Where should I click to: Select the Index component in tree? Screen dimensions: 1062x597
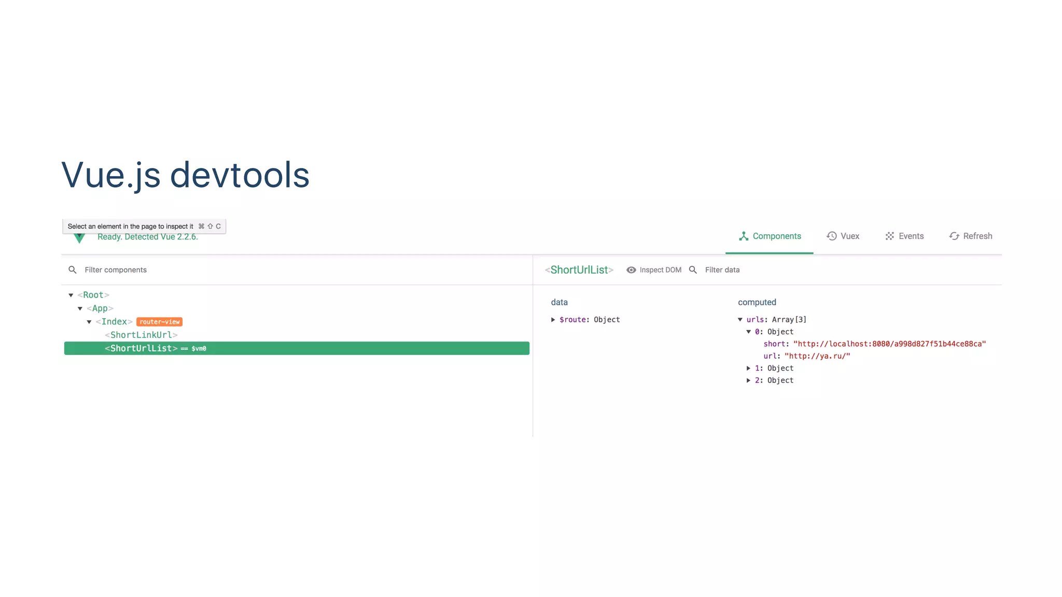(114, 322)
